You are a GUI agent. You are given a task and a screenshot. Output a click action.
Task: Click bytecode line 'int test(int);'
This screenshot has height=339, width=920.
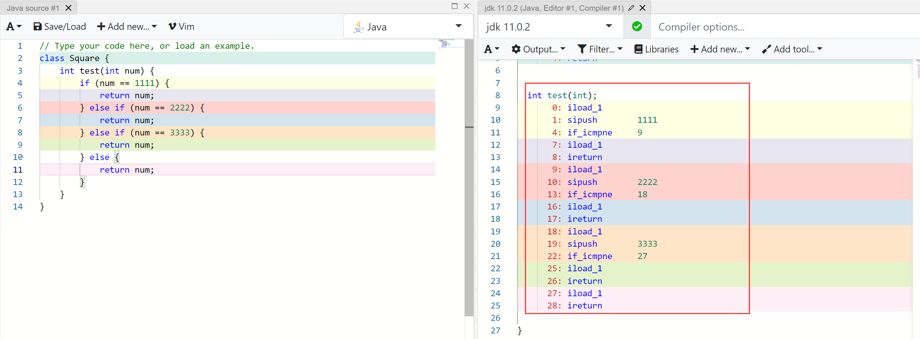pyautogui.click(x=562, y=96)
